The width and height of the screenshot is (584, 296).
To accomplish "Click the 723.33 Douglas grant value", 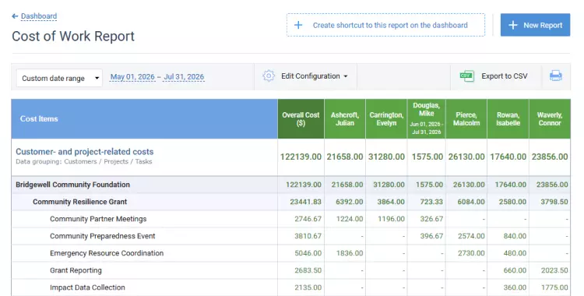I will click(431, 202).
